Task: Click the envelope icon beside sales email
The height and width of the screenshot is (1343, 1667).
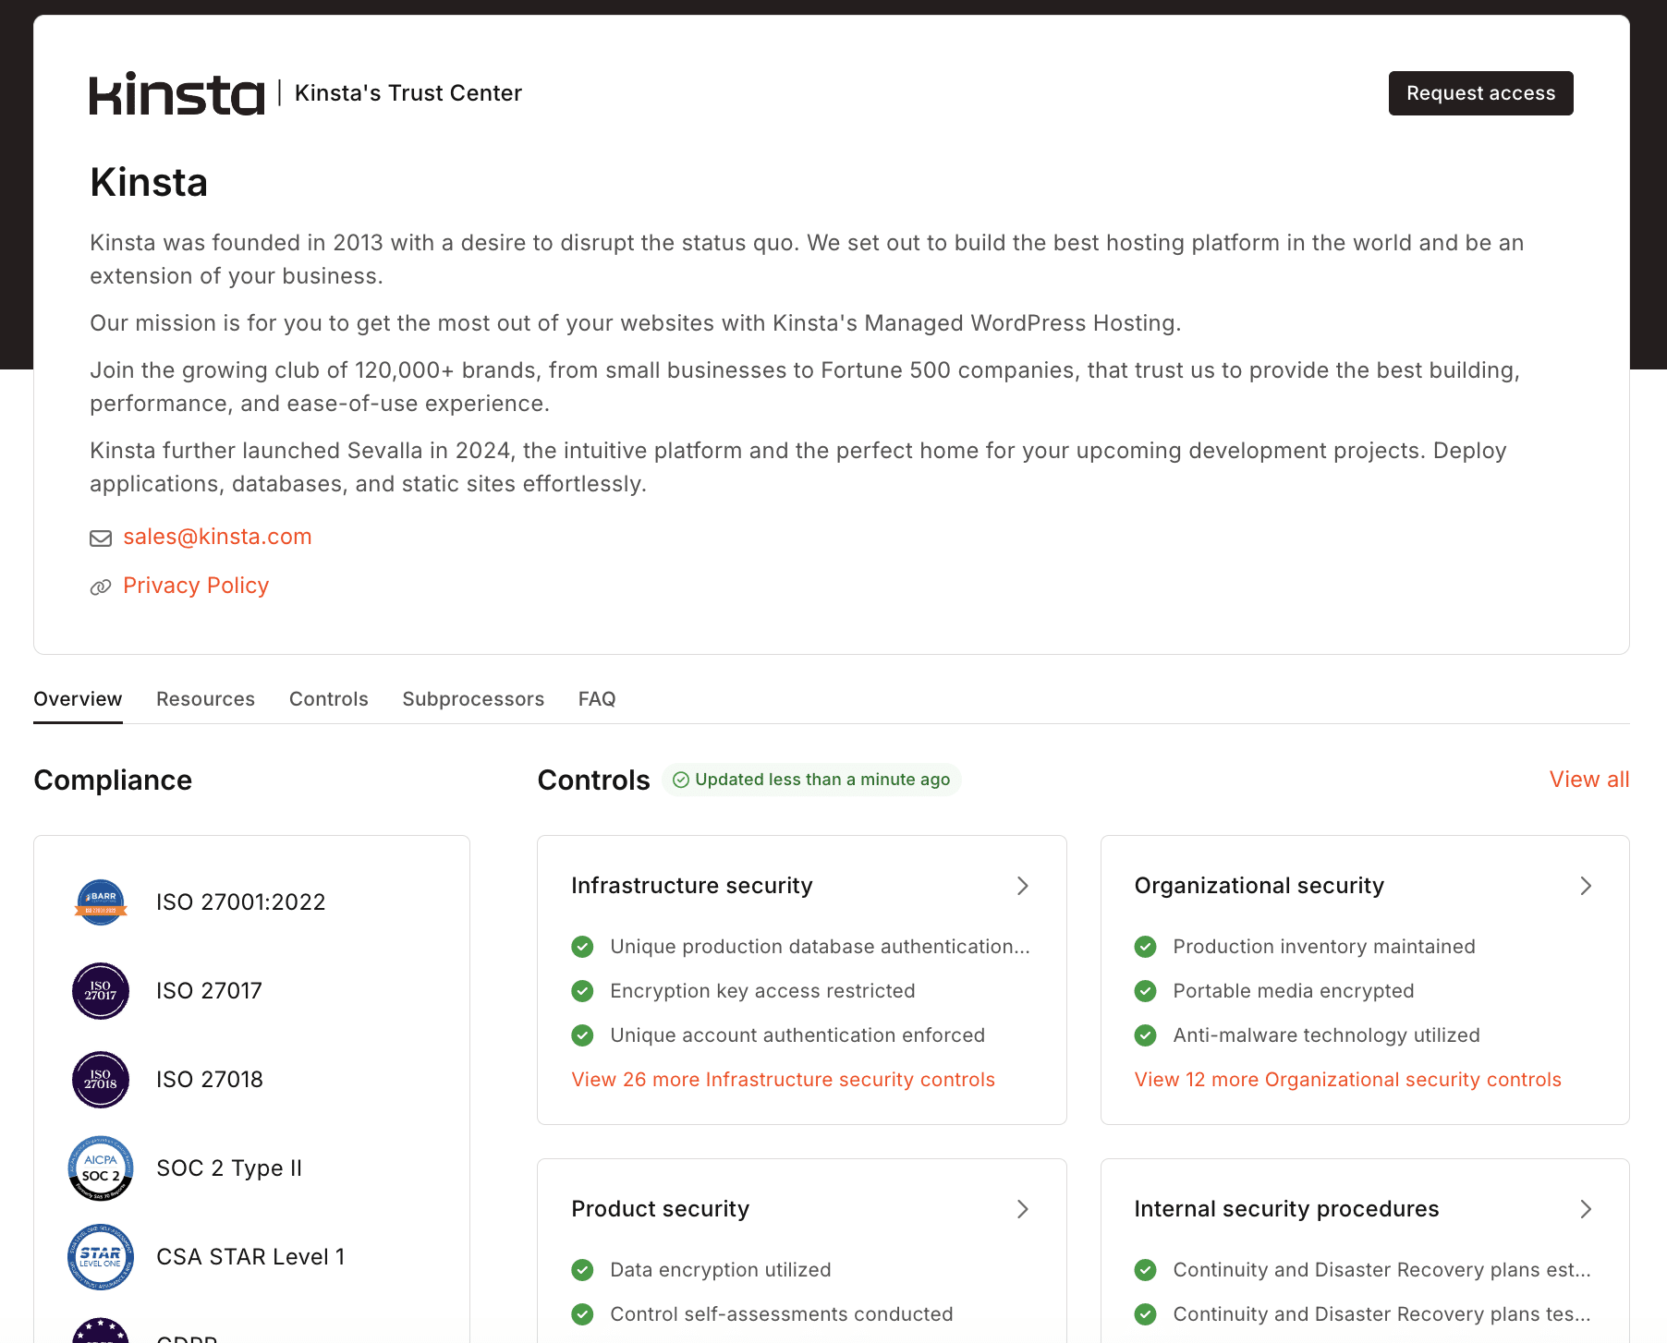Action: [101, 538]
